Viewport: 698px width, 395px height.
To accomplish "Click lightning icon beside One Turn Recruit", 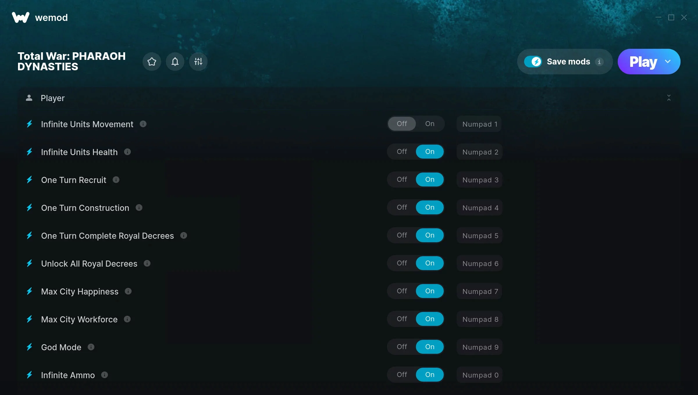I will point(29,180).
